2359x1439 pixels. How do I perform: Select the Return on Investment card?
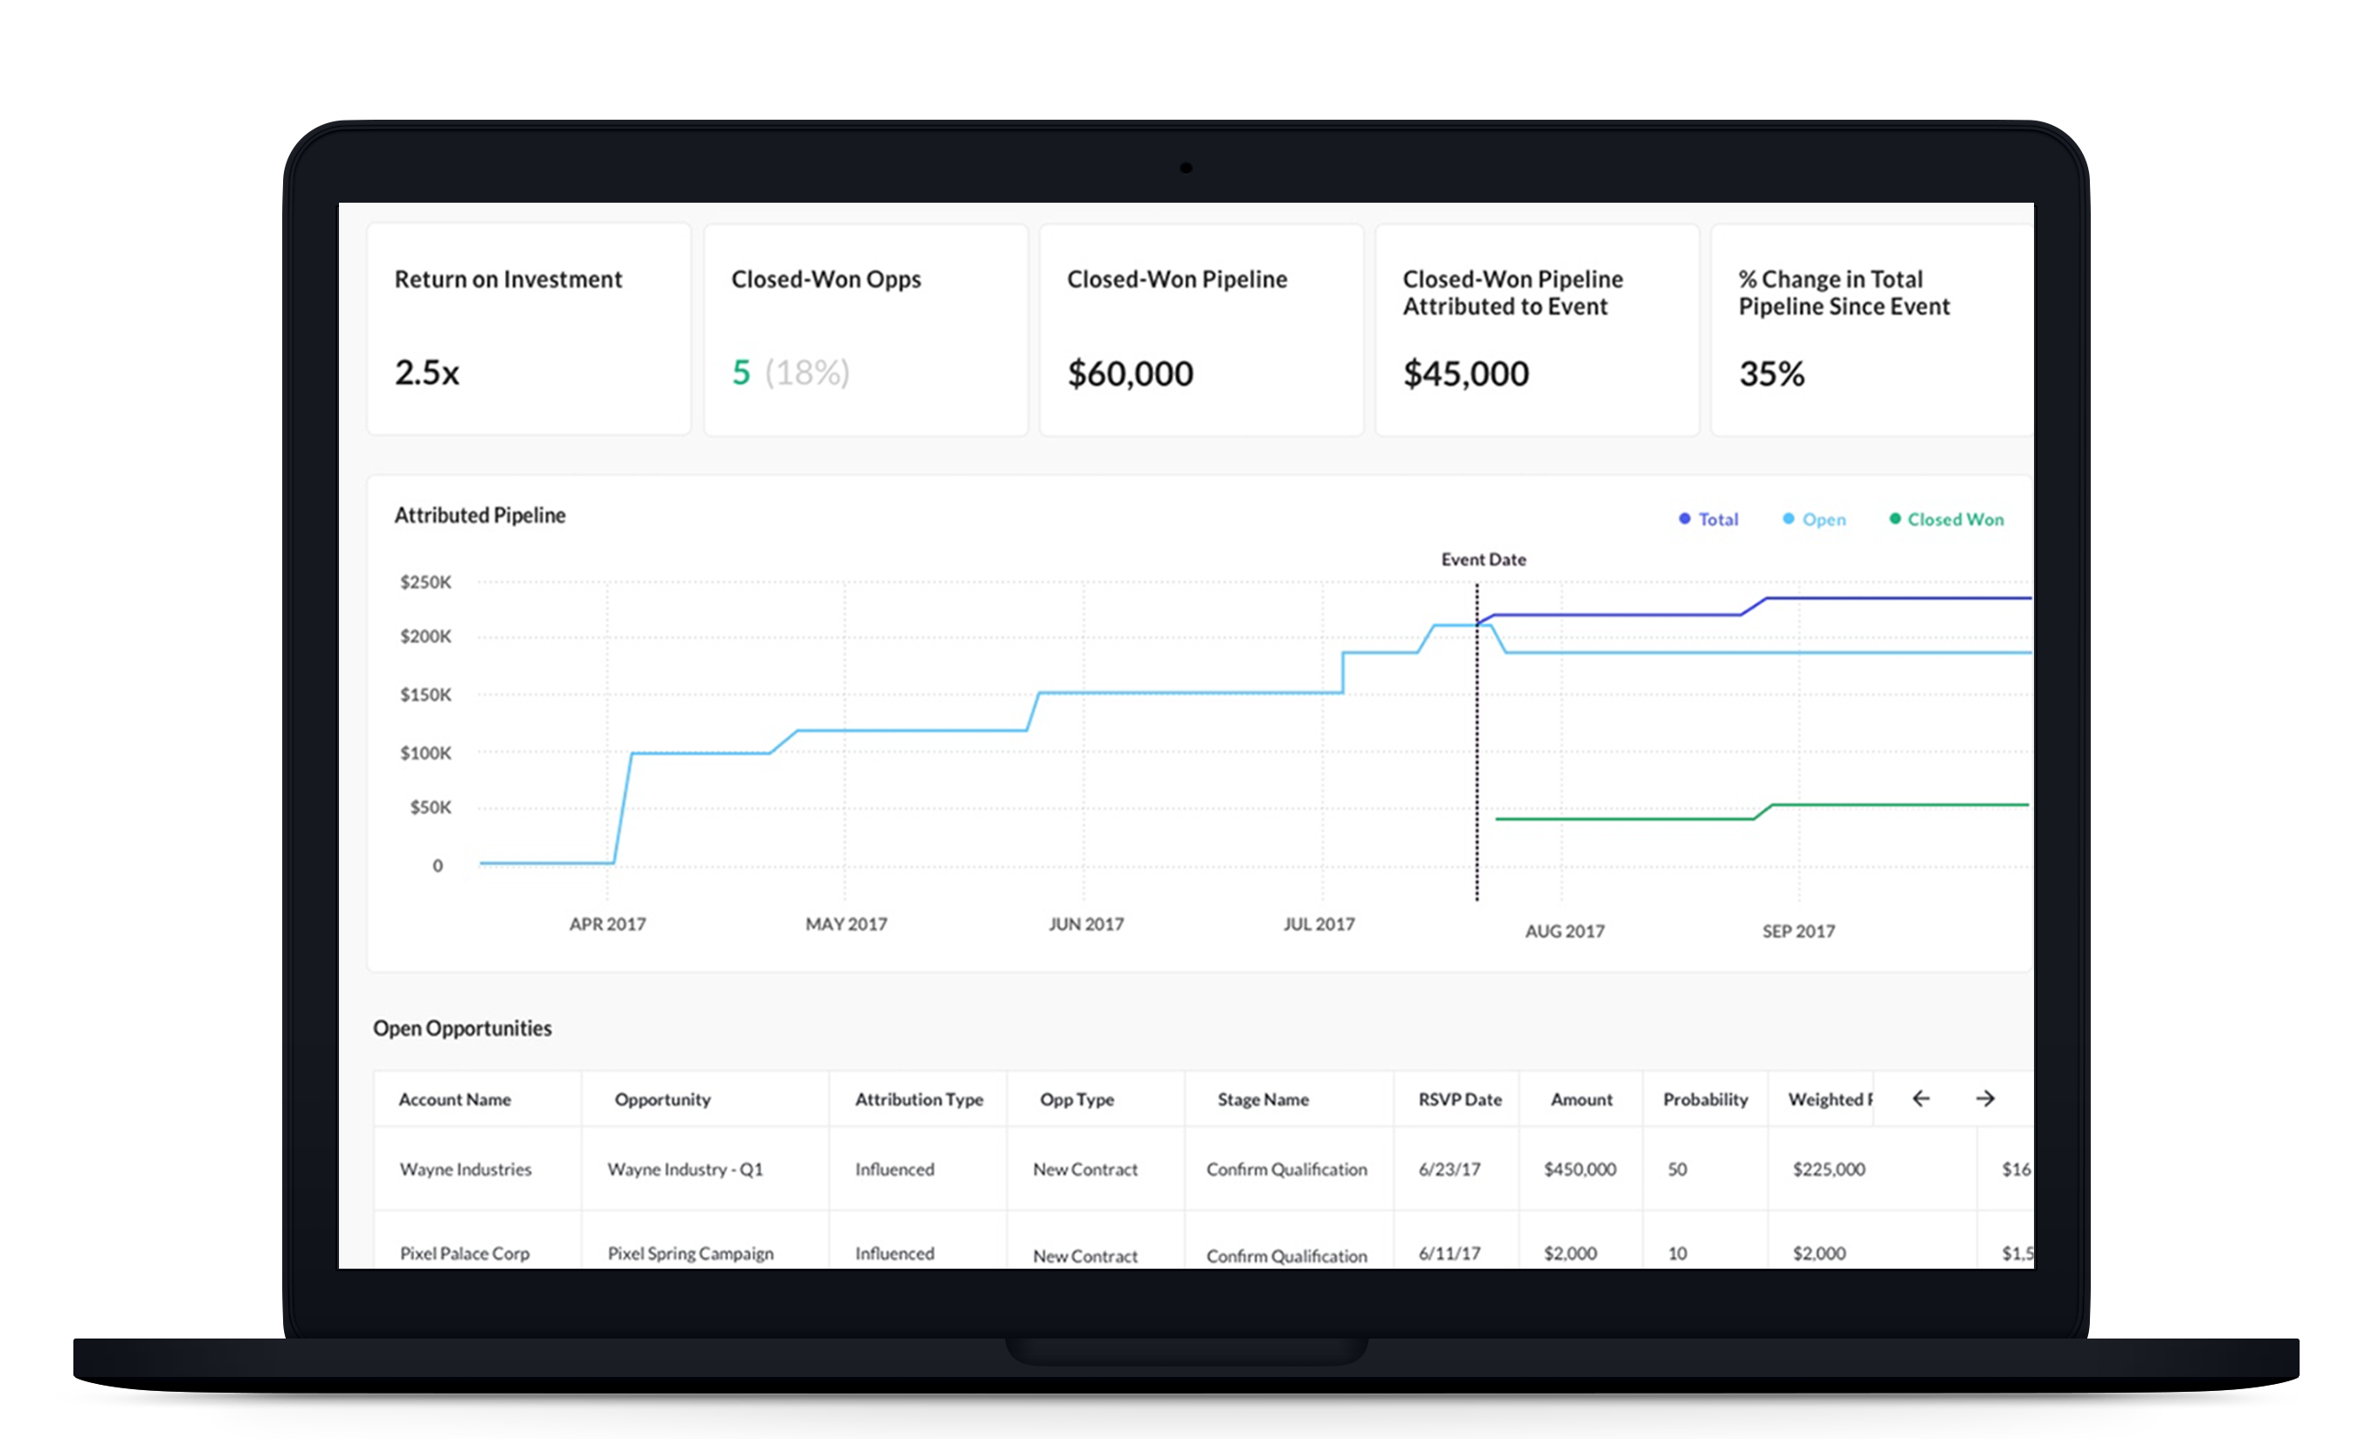pos(529,329)
